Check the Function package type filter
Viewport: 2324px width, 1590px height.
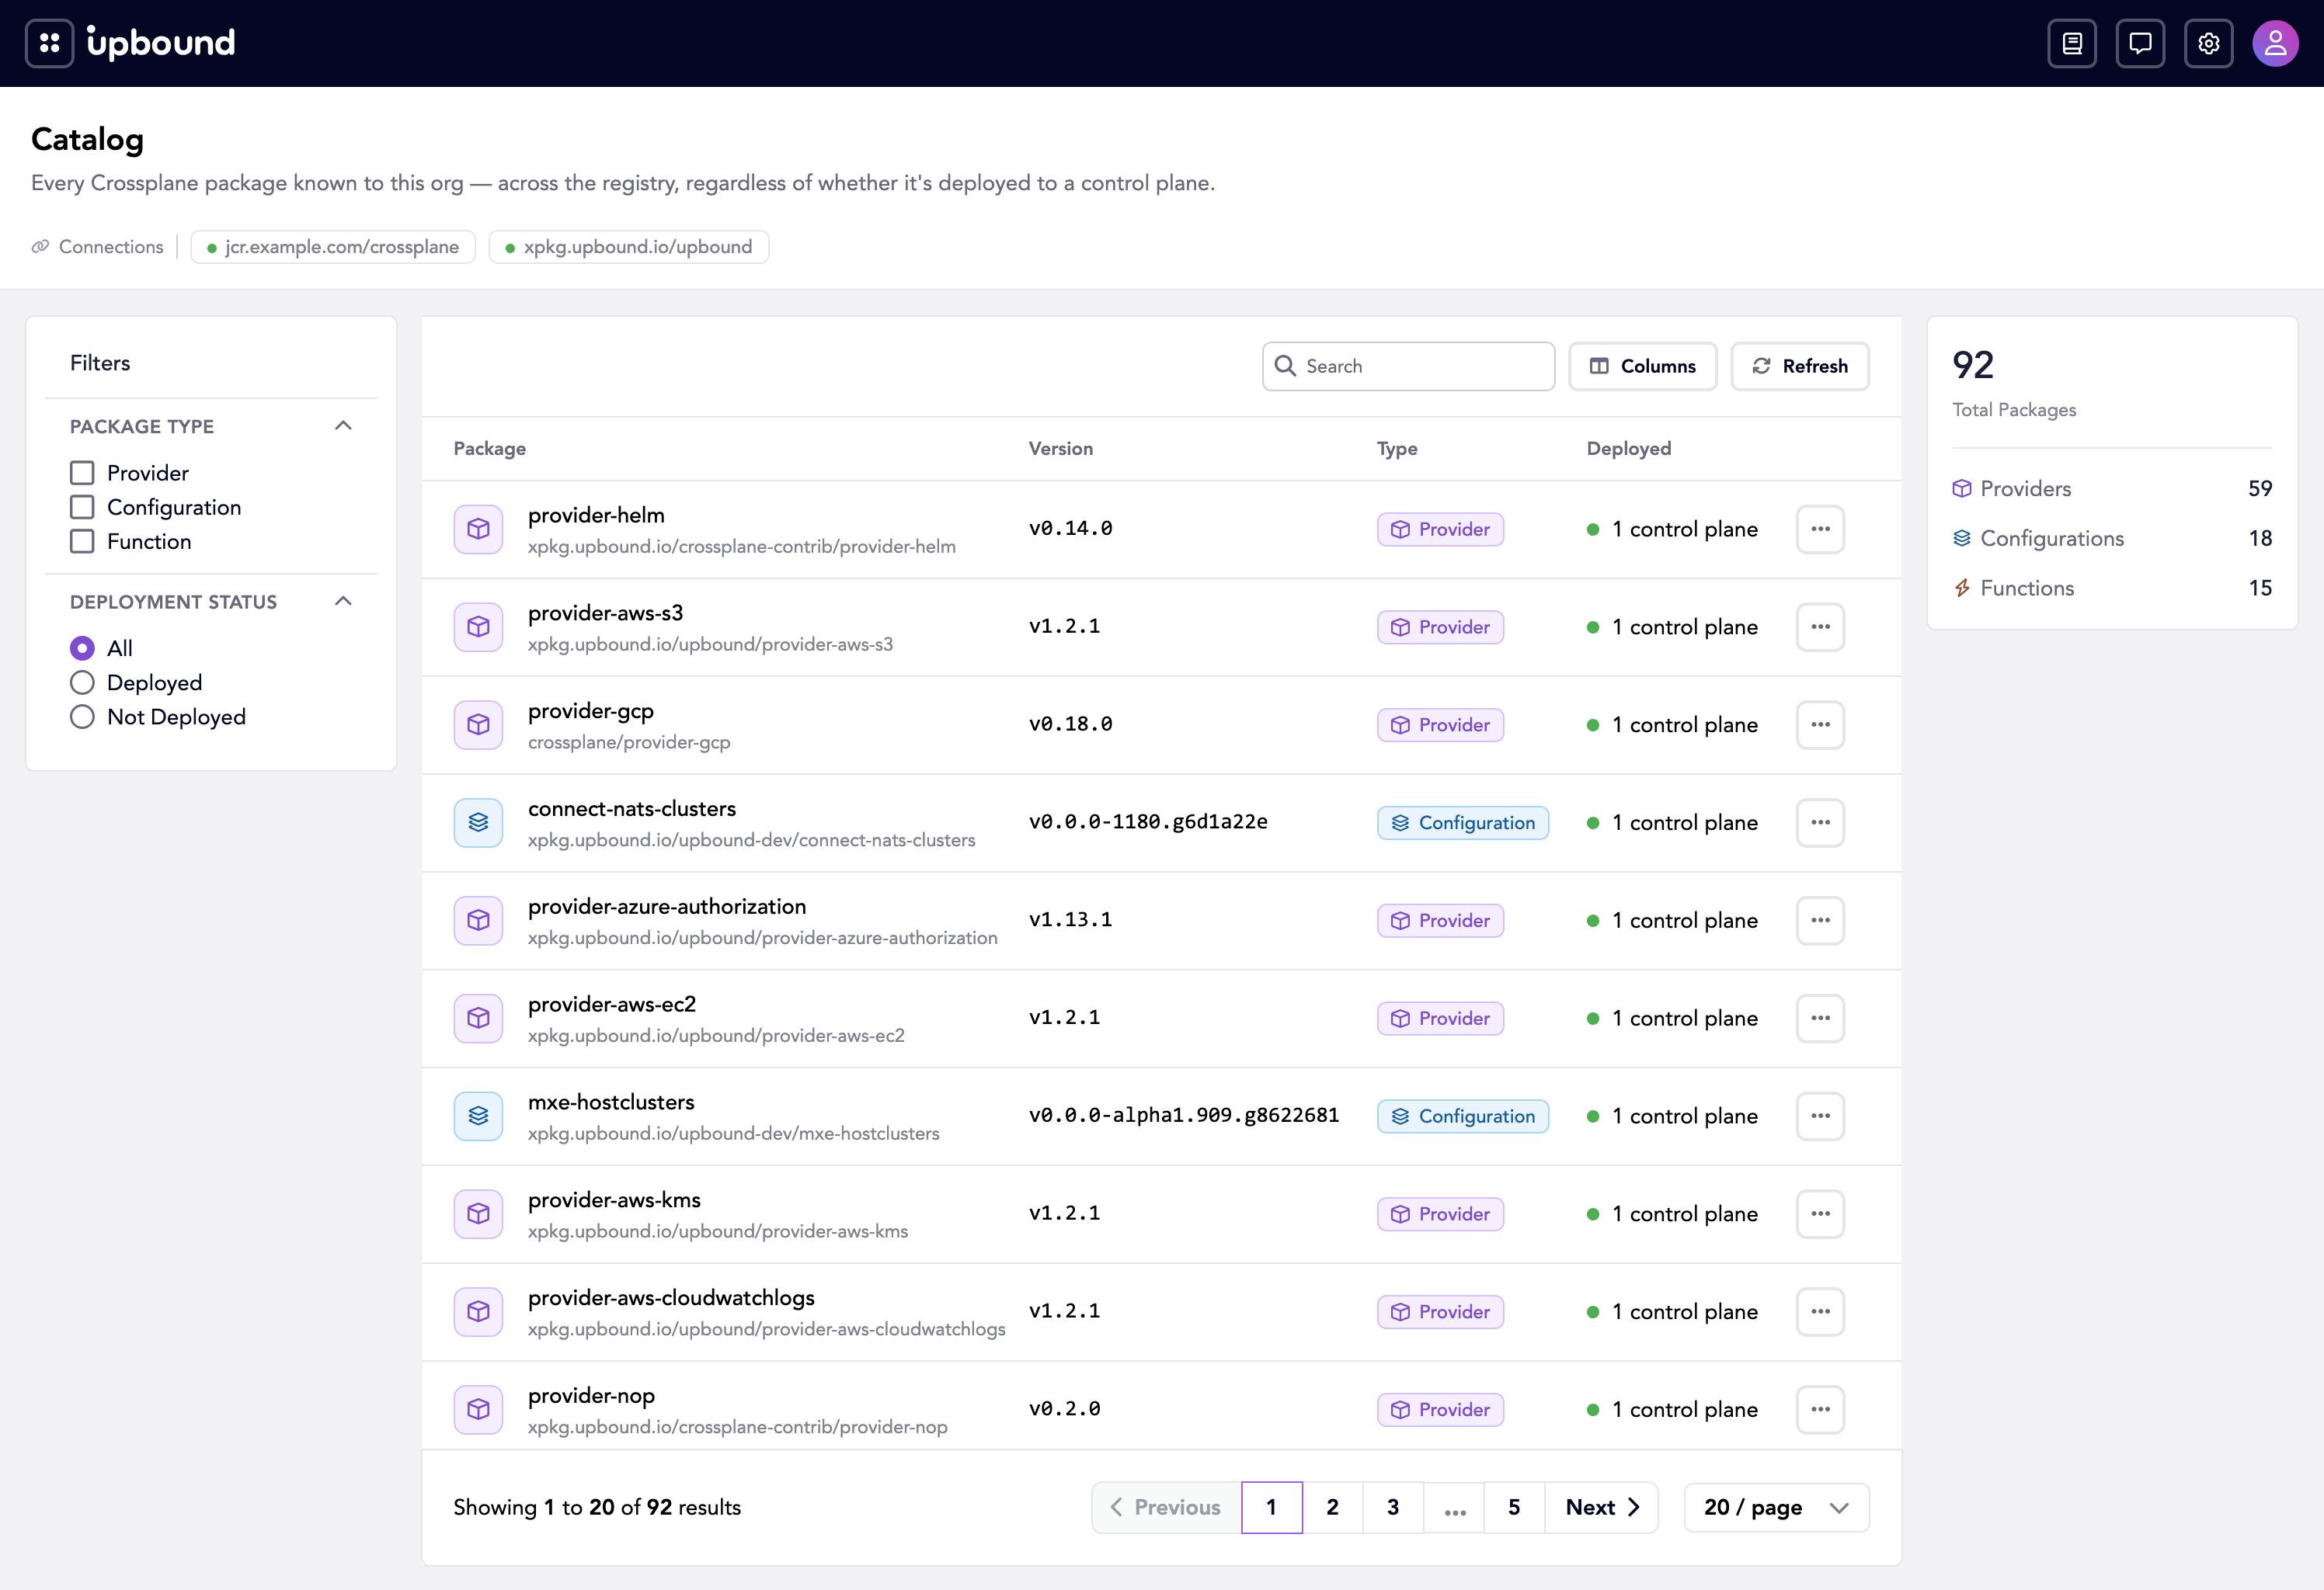pyautogui.click(x=82, y=542)
